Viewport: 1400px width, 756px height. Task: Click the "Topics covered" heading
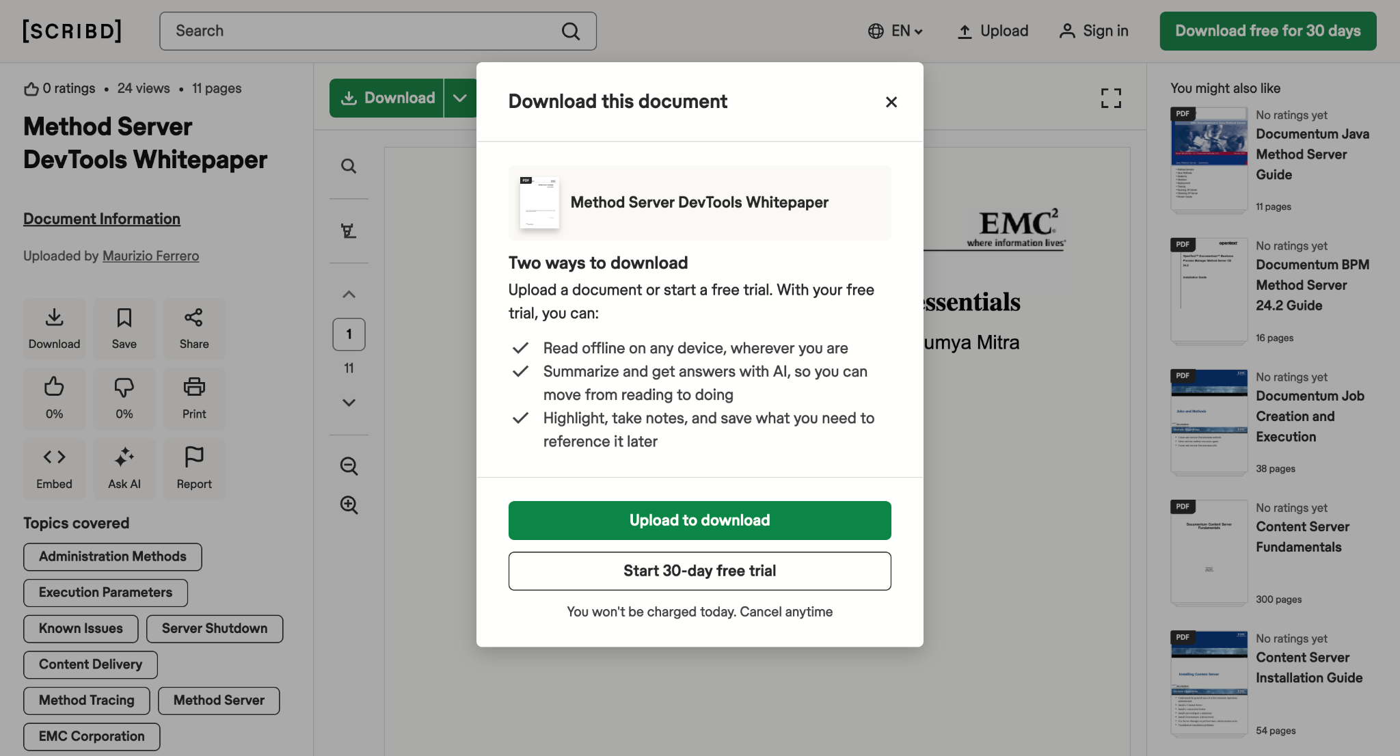(77, 523)
